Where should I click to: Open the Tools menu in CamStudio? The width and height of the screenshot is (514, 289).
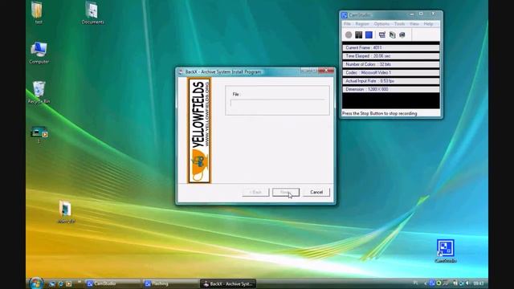(399, 24)
